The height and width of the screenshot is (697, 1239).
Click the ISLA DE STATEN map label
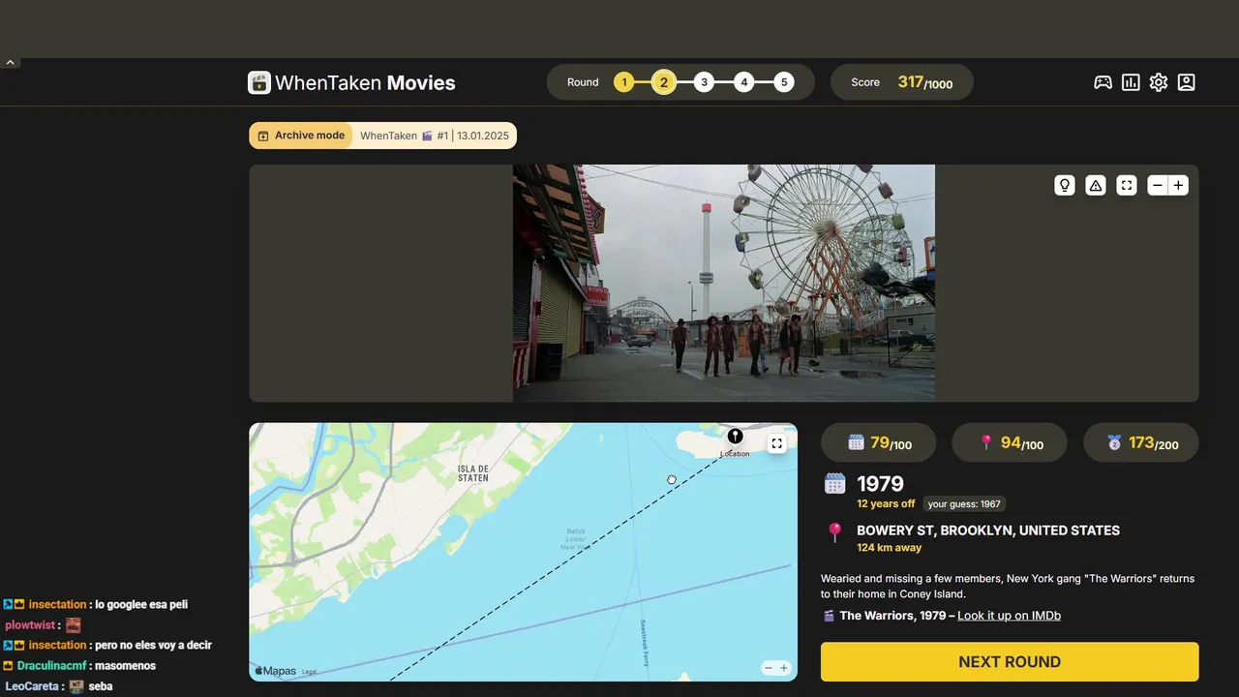[473, 472]
